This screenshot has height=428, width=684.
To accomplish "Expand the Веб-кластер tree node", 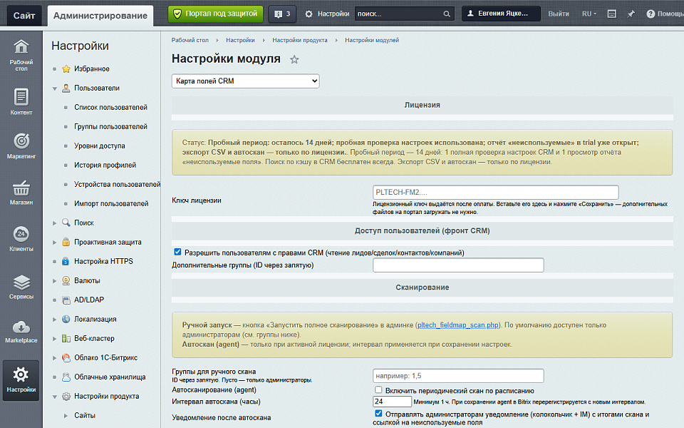I will click(x=55, y=339).
